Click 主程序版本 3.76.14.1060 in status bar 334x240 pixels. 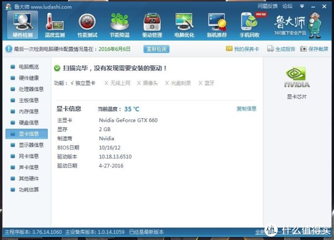[x=33, y=232]
